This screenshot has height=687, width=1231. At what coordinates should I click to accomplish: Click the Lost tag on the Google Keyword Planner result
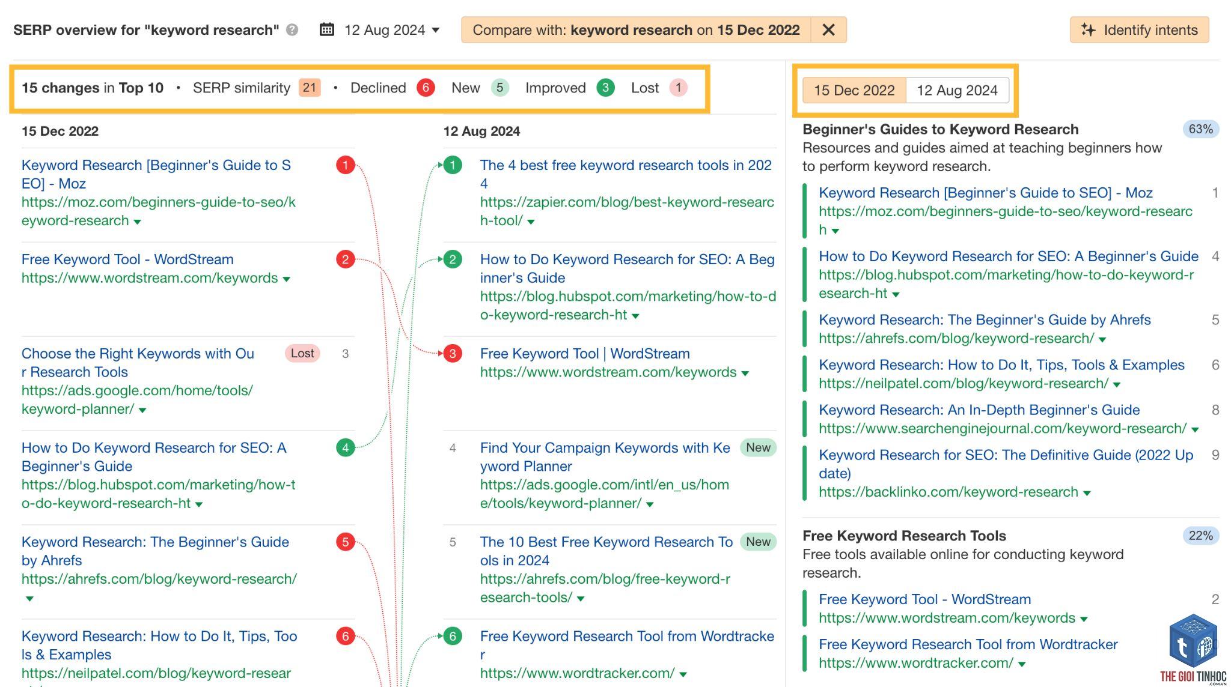coord(302,354)
